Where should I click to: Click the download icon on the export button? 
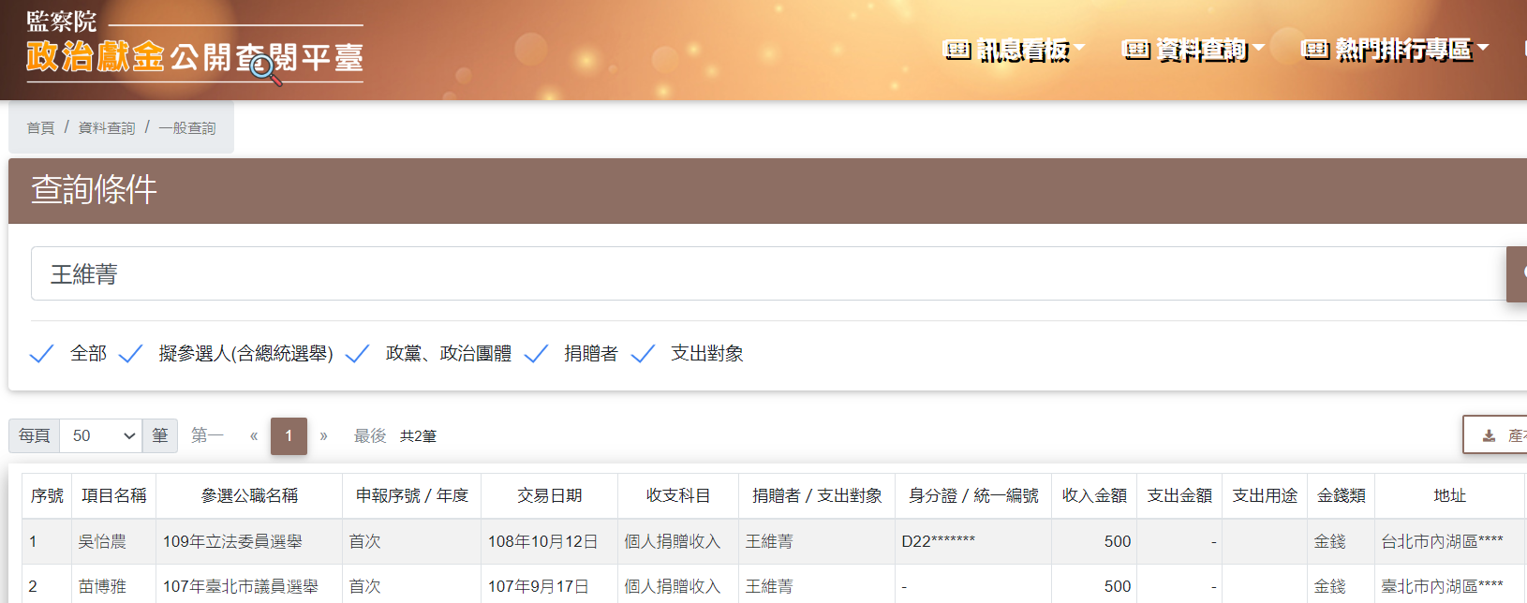1489,436
